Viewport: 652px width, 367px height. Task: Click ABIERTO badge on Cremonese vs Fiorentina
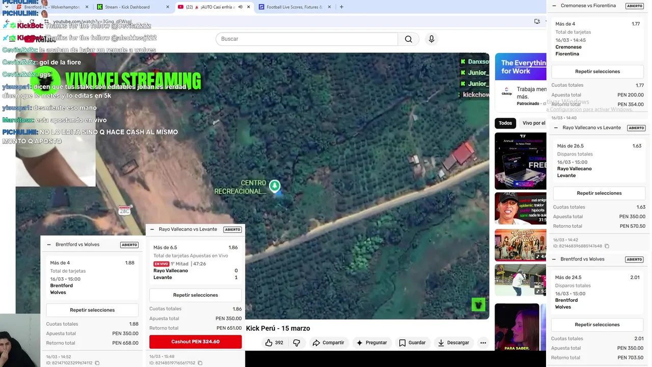(634, 6)
